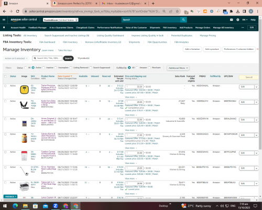Click the Golden Barrel product thumbnail

[x=25, y=138]
